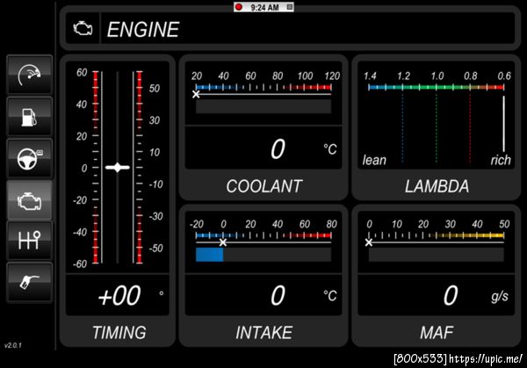Click the MAF yellow scale bar

click(x=437, y=235)
